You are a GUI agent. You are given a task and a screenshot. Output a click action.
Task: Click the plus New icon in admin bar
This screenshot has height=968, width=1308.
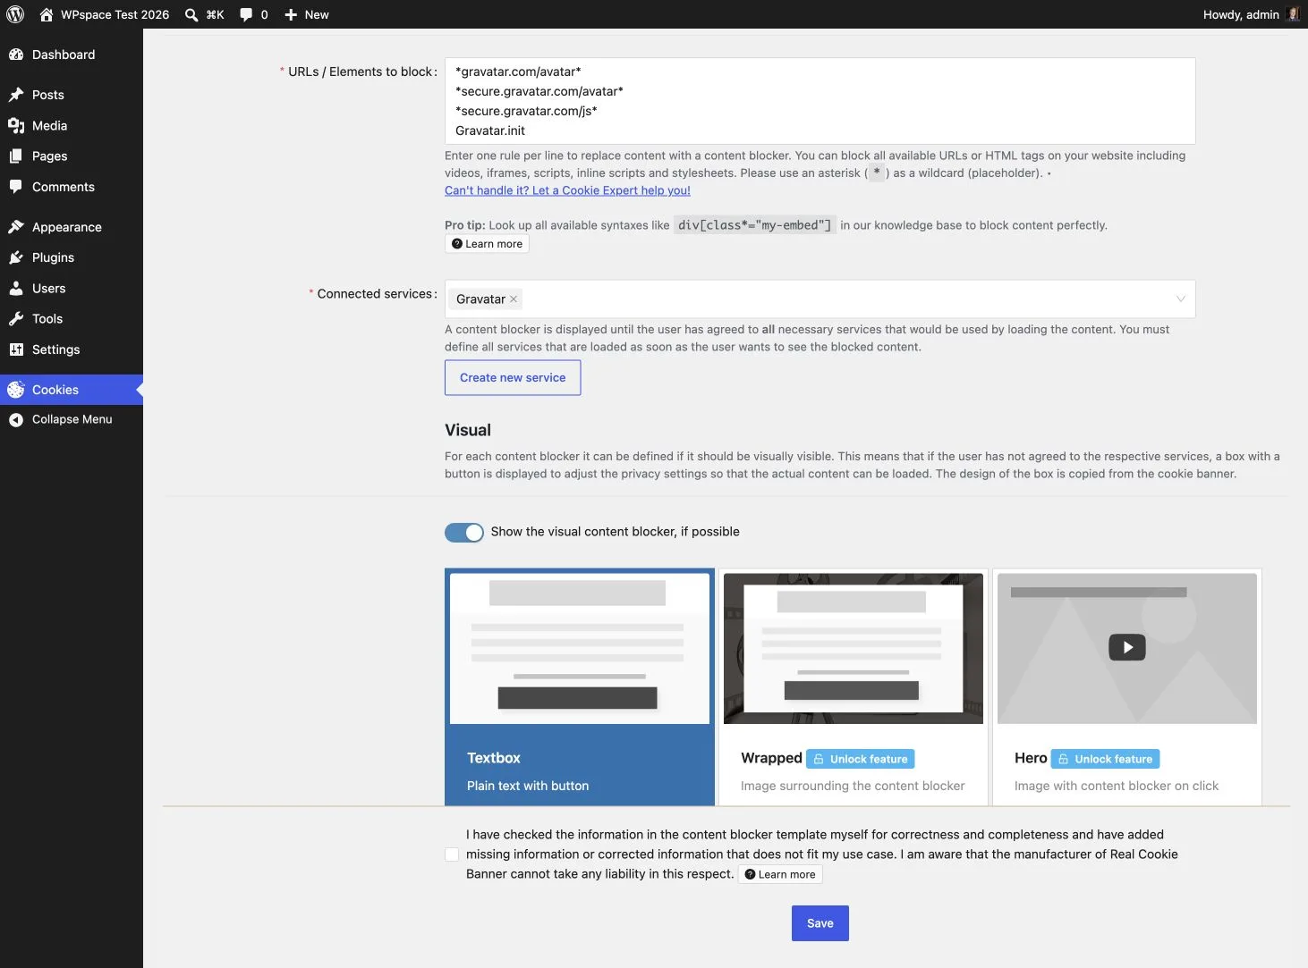(291, 14)
